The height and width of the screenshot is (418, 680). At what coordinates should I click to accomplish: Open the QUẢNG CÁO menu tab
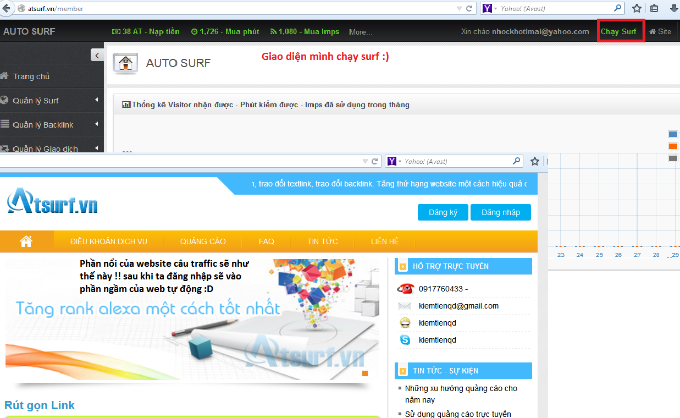pos(203,241)
